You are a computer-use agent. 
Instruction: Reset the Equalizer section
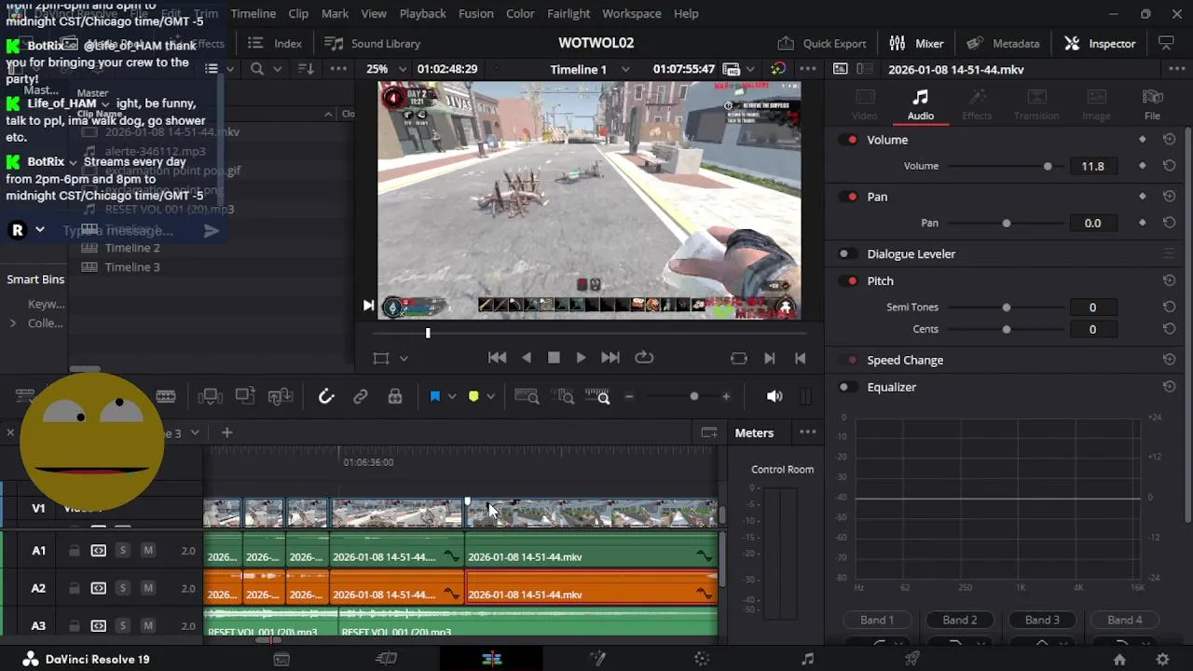click(1169, 387)
